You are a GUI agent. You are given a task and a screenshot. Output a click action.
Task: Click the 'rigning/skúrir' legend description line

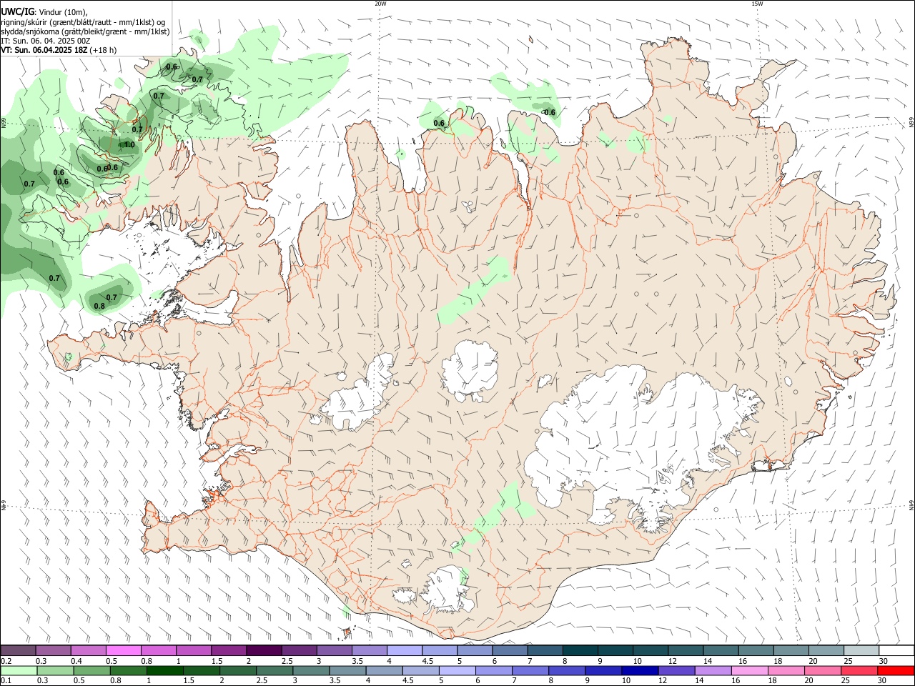[x=83, y=21]
